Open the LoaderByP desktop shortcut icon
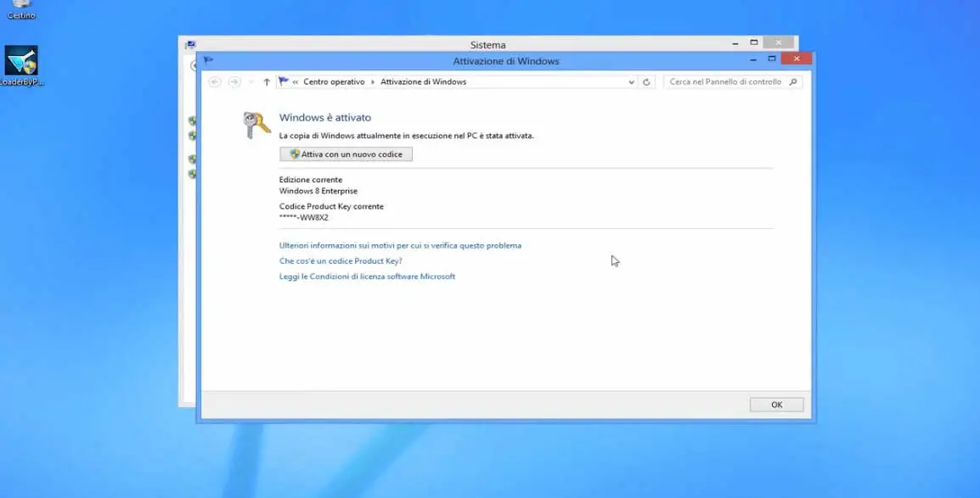This screenshot has height=498, width=980. pos(21,65)
